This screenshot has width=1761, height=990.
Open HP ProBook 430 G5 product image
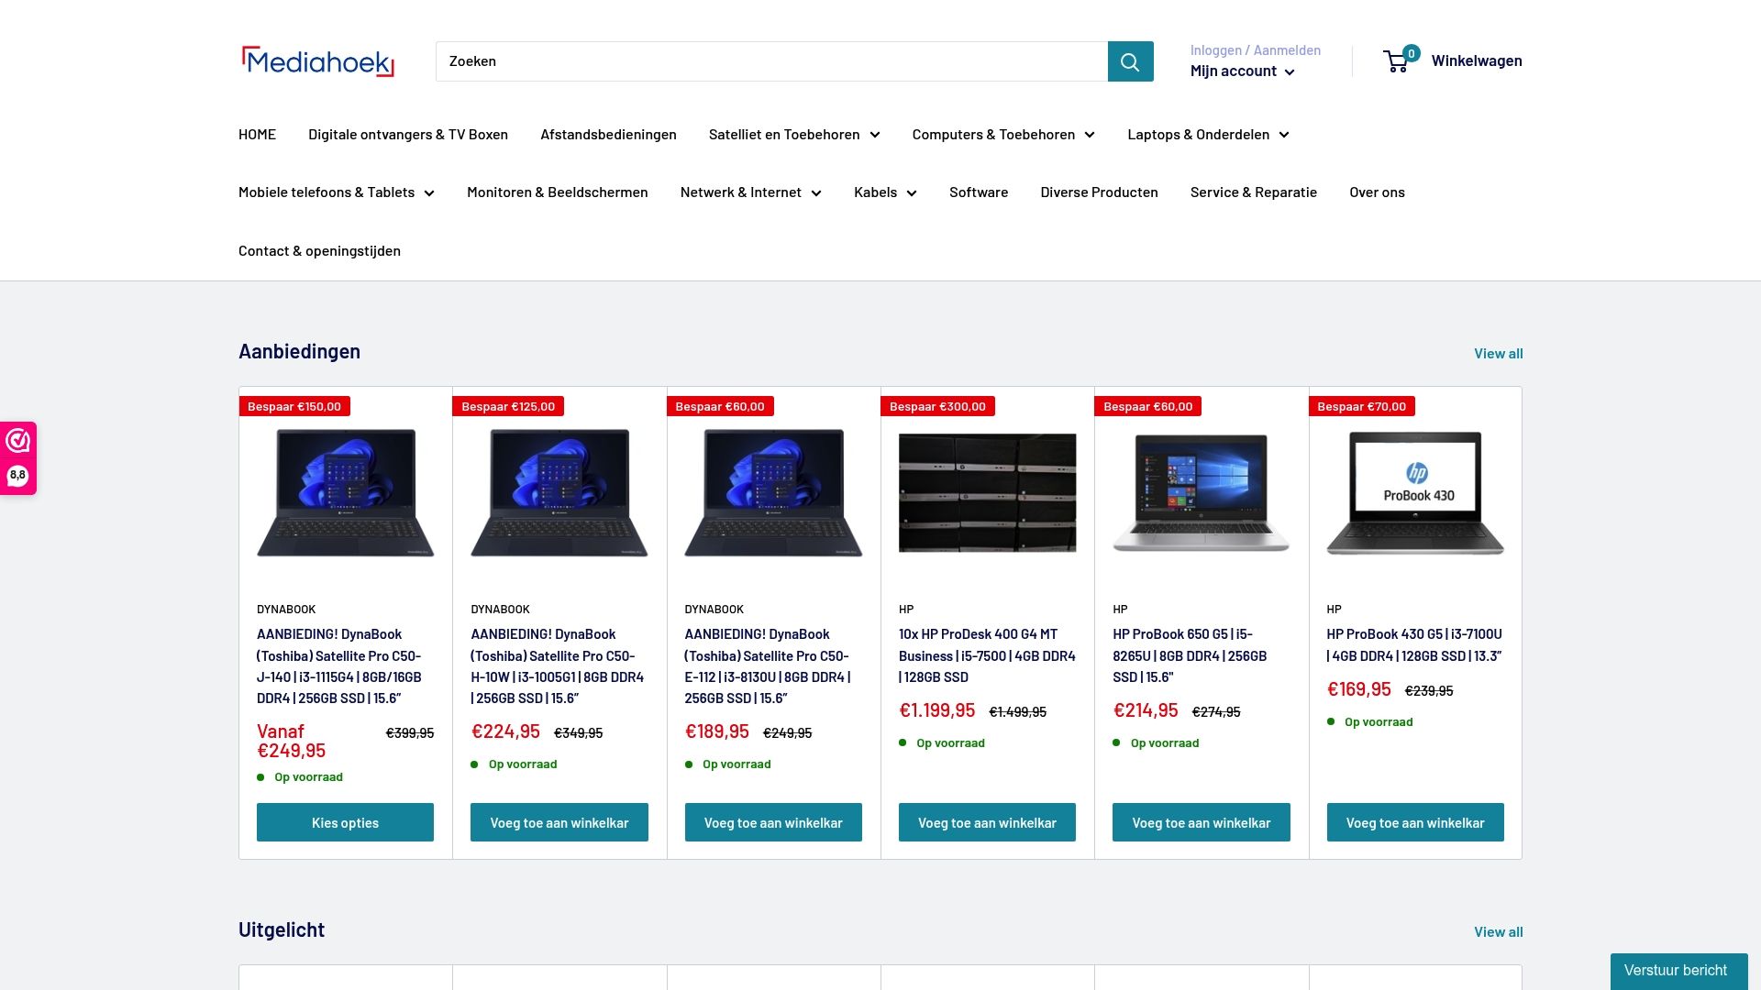coord(1415,493)
